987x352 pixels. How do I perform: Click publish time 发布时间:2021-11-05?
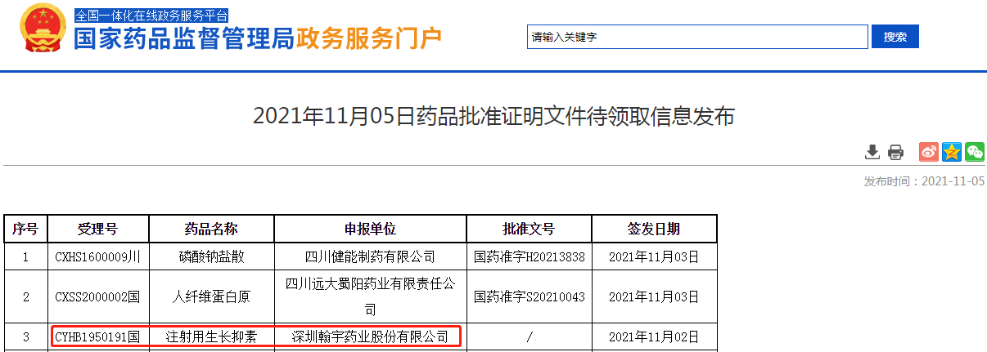tap(924, 181)
